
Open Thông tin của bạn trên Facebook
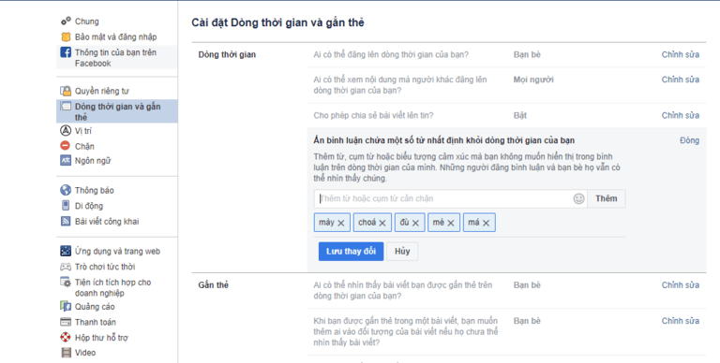(x=116, y=57)
